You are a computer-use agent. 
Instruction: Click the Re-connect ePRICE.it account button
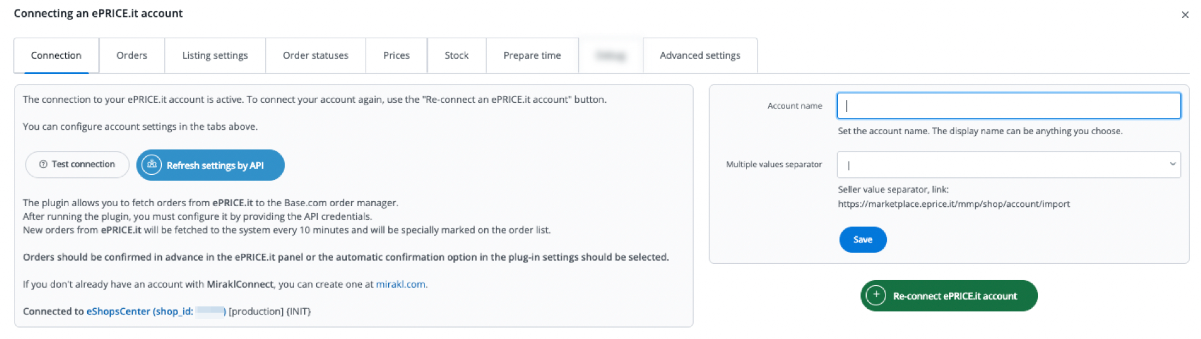pos(949,296)
